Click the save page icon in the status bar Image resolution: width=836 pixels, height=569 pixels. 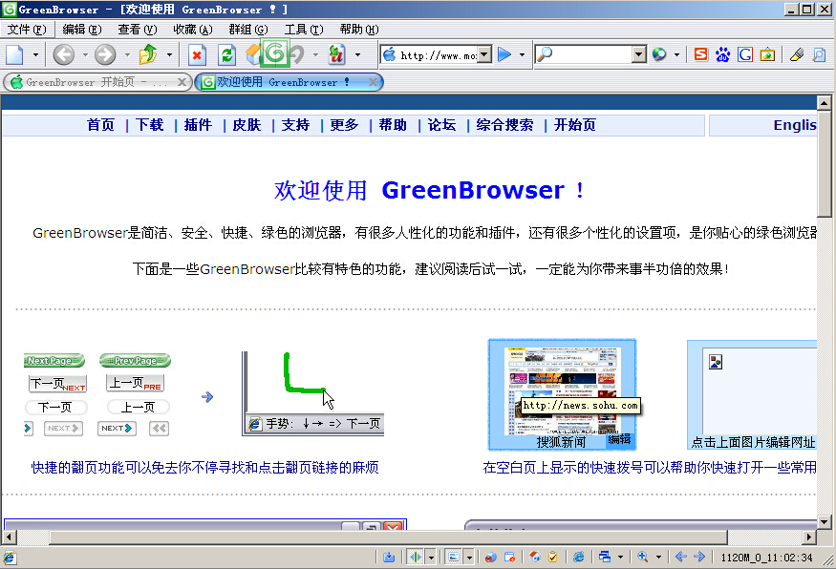point(389,558)
